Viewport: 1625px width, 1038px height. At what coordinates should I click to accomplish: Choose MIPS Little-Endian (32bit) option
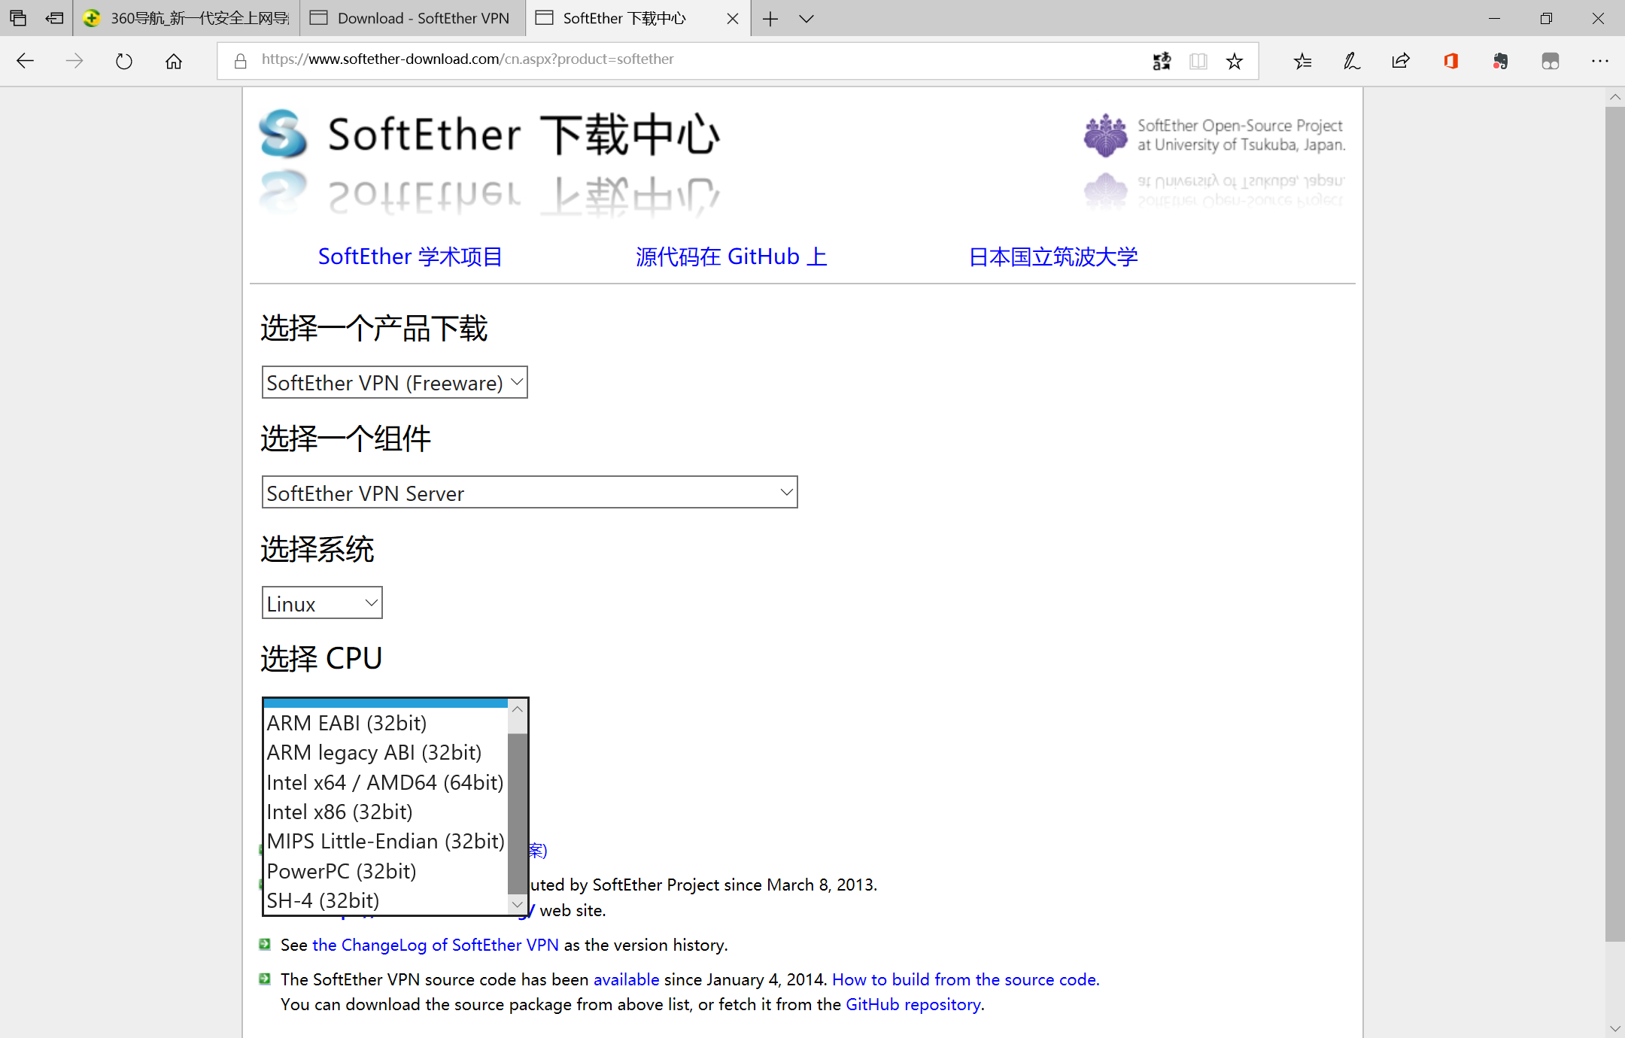386,841
